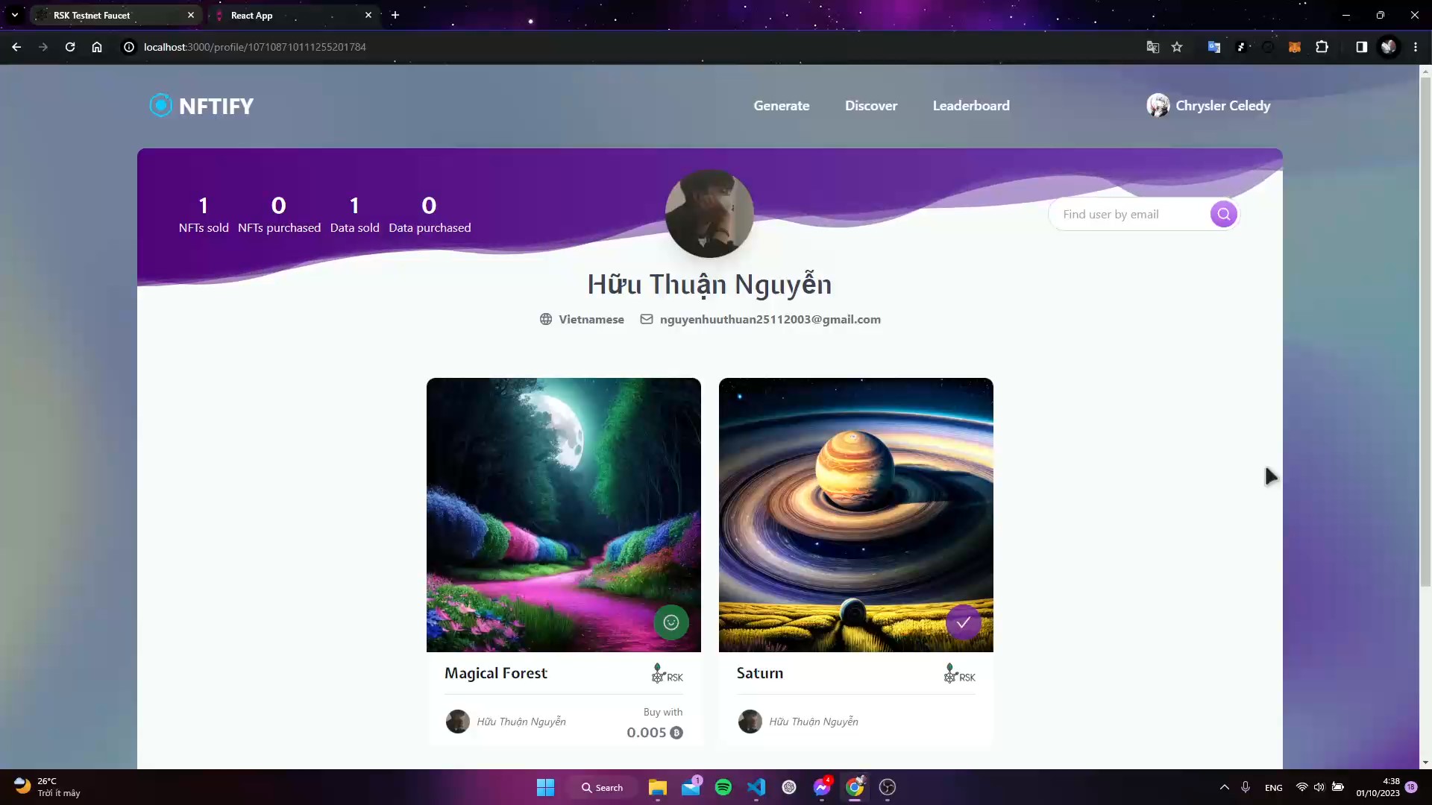Click the NFTIFY logo icon
This screenshot has width=1432, height=805.
coord(160,106)
